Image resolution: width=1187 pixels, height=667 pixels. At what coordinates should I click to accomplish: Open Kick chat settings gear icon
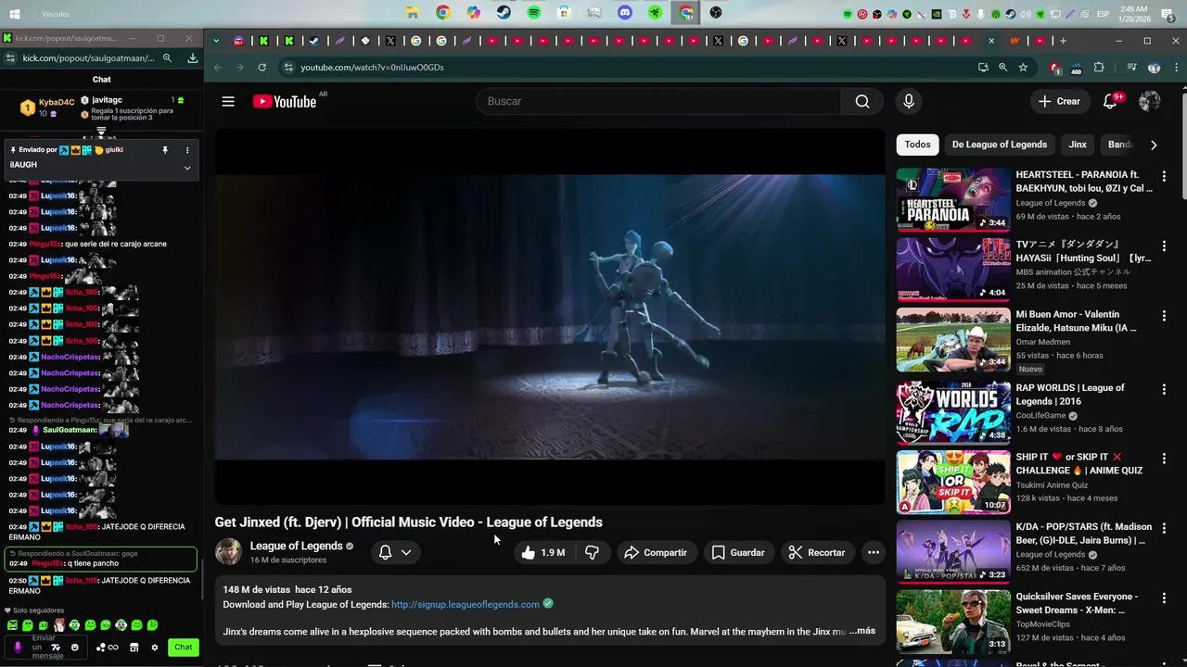coord(155,648)
